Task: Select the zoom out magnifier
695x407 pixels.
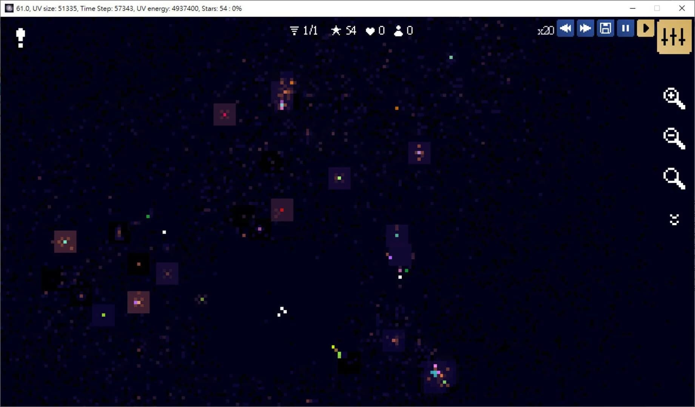Action: (x=674, y=138)
